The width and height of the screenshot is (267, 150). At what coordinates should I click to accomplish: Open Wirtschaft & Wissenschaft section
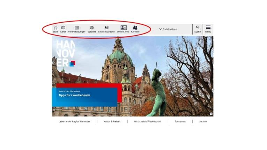coord(147,121)
